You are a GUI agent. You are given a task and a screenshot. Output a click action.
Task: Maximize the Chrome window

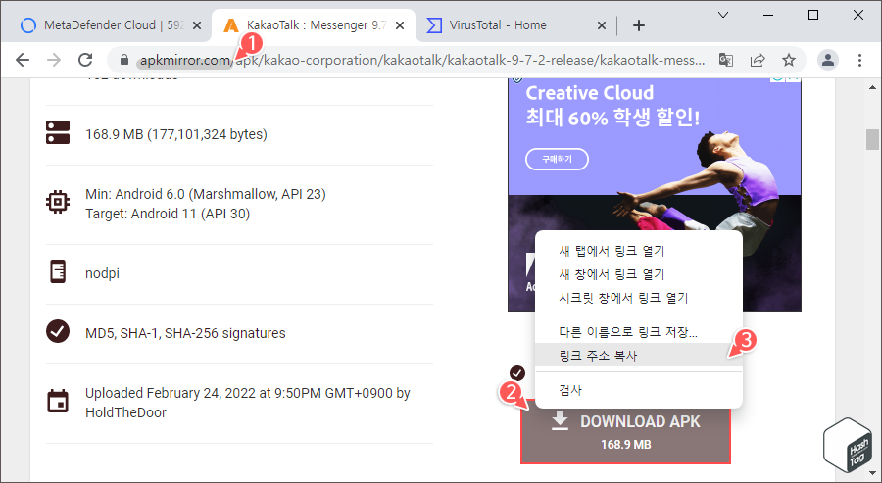[x=812, y=15]
